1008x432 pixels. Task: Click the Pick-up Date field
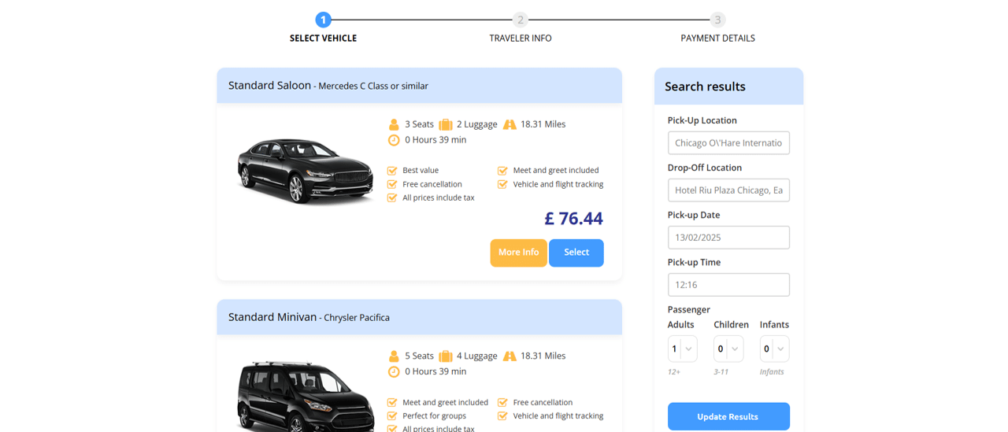[x=728, y=238]
